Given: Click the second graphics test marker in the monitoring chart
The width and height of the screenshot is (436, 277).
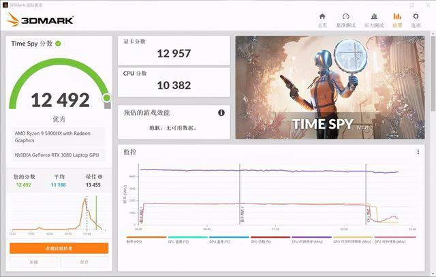Looking at the screenshot, I should click(242, 215).
